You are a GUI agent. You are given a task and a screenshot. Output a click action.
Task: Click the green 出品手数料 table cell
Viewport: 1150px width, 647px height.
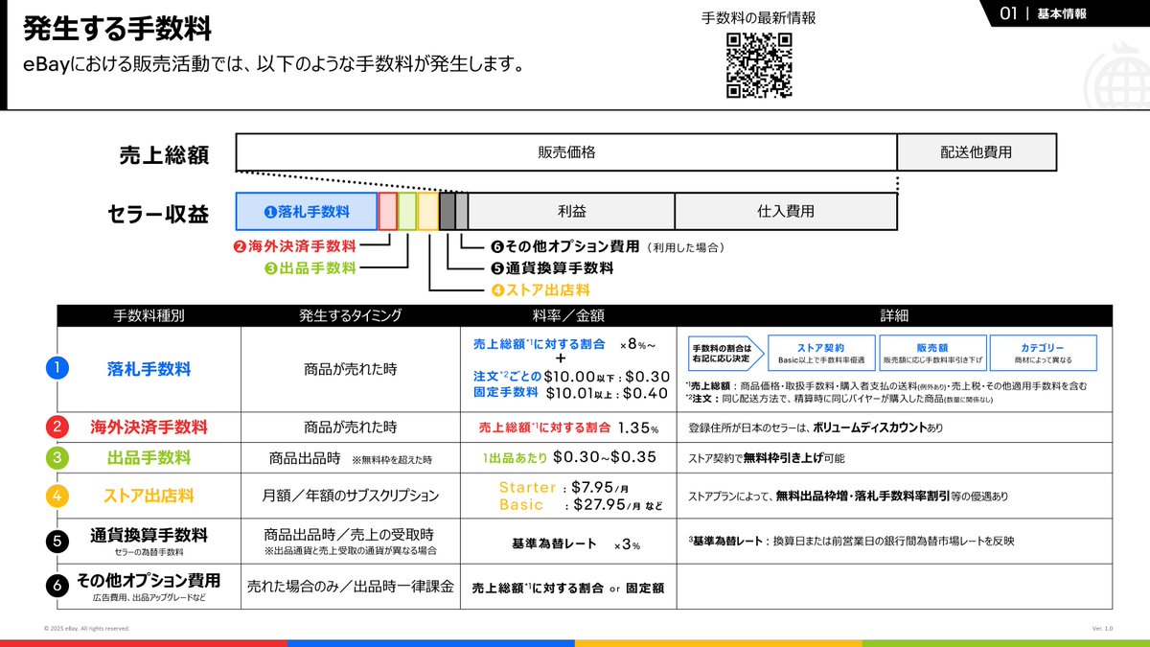click(x=149, y=457)
